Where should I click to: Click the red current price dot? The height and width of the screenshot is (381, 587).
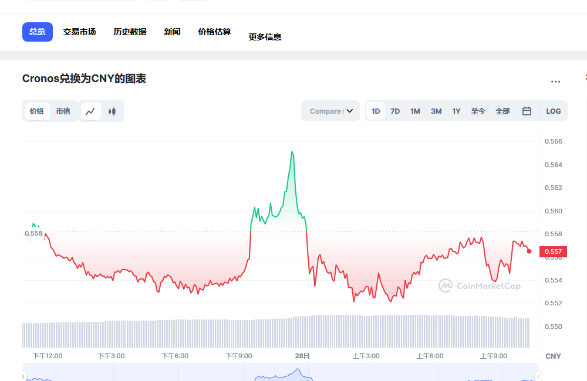coord(529,251)
